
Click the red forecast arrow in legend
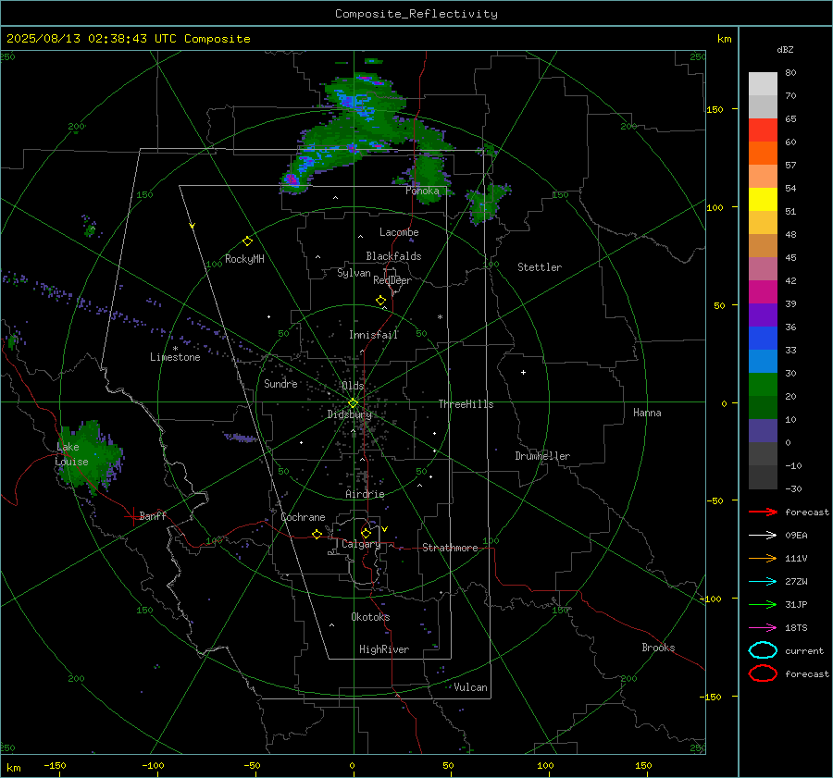763,512
